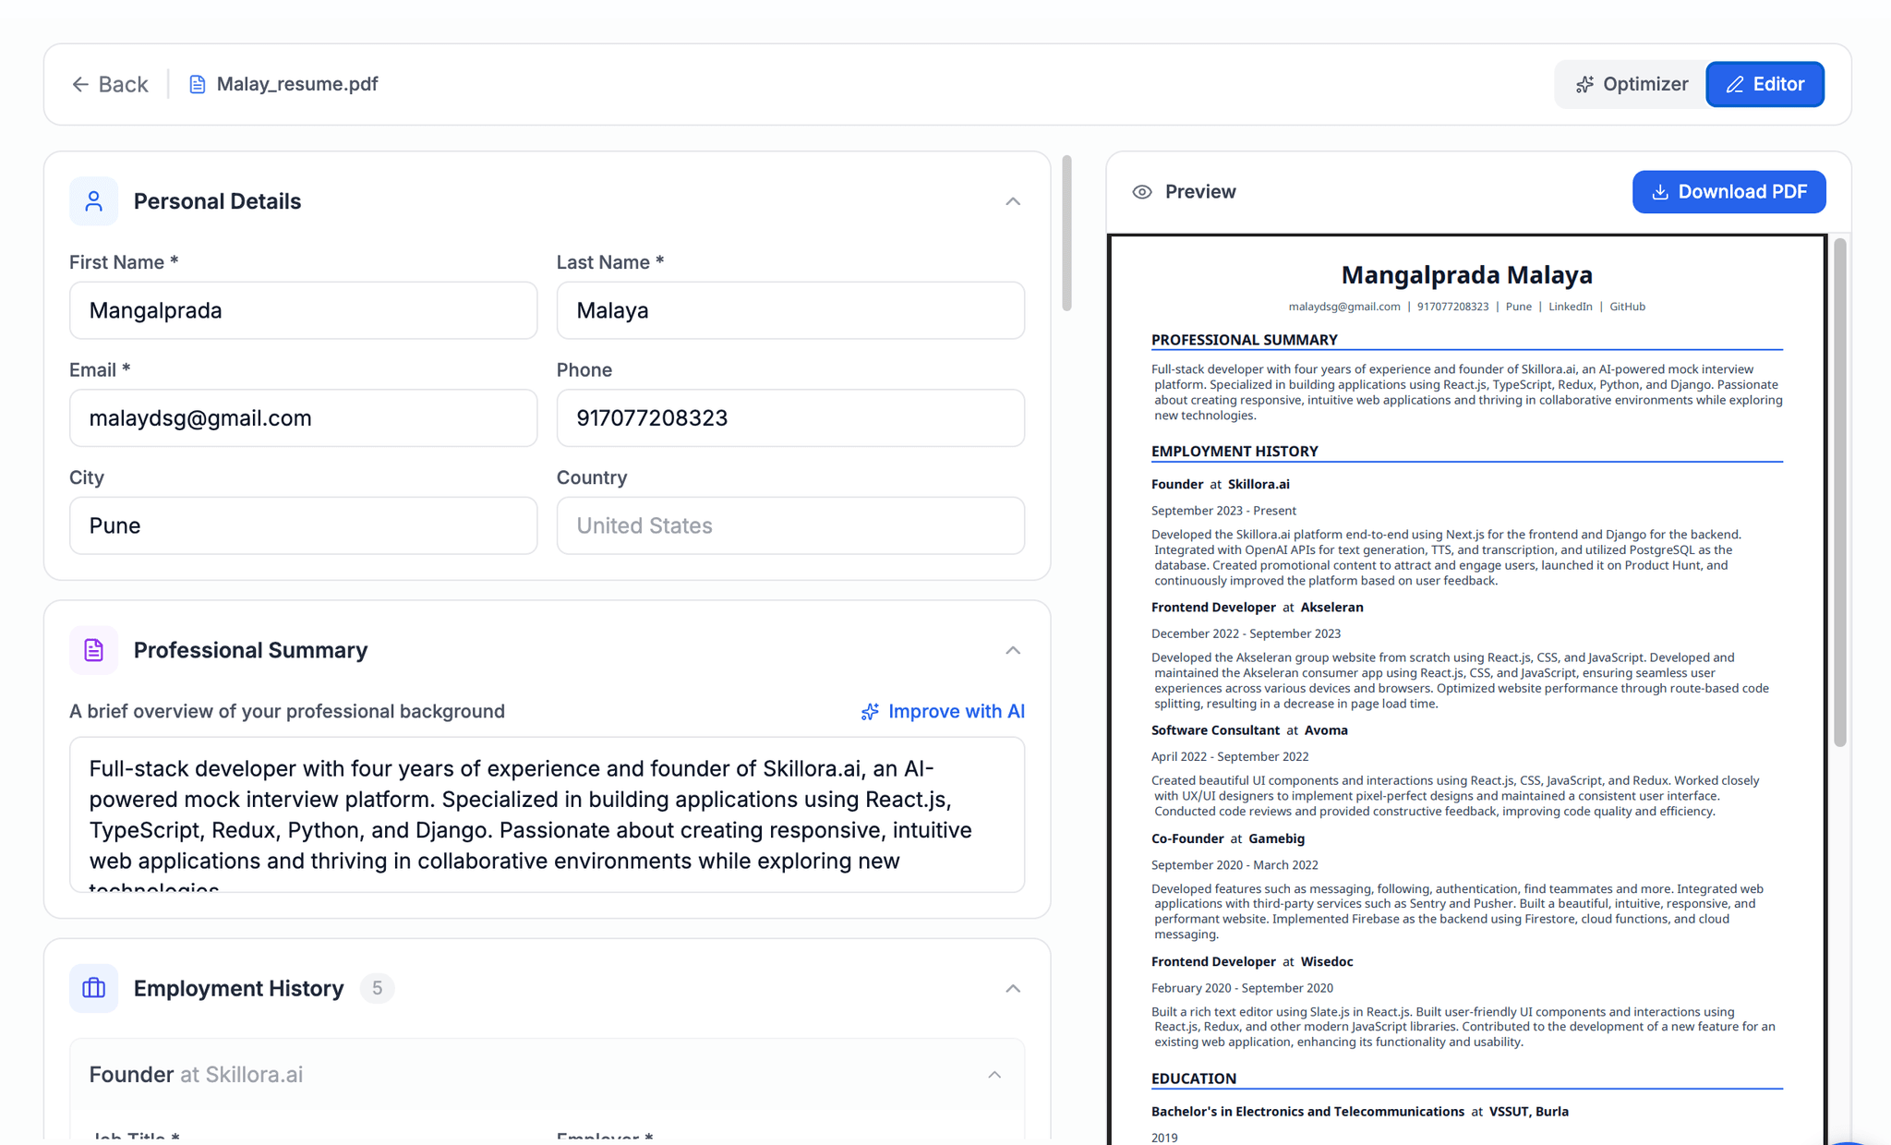Collapse the Founder at Skillora.ai entry
This screenshot has width=1891, height=1145.
point(994,1074)
